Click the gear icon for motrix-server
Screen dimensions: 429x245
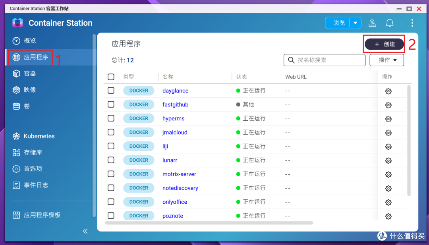388,175
